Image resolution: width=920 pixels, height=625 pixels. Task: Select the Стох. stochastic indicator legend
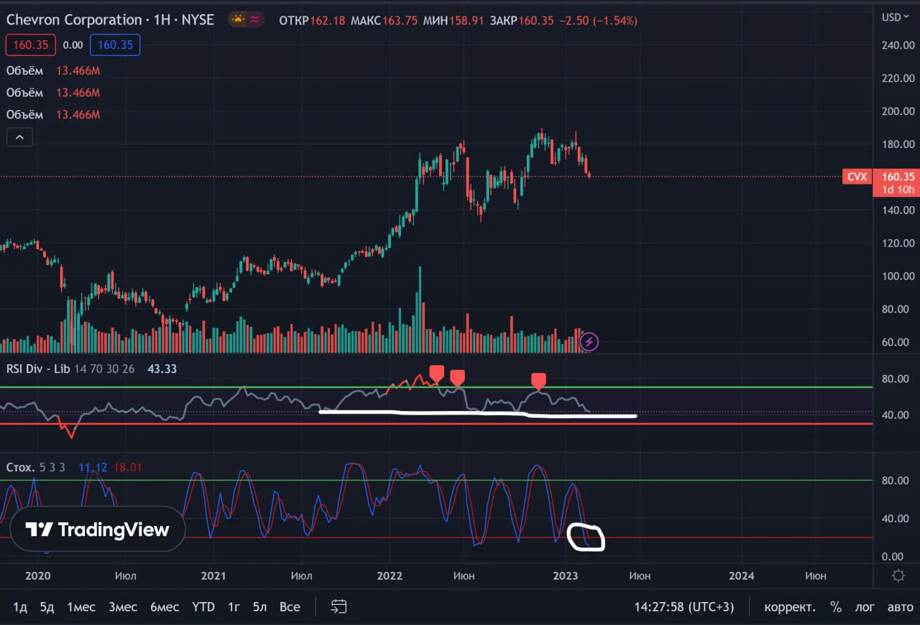pyautogui.click(x=20, y=468)
